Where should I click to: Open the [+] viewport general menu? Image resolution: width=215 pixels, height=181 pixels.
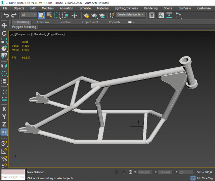[x=12, y=34]
